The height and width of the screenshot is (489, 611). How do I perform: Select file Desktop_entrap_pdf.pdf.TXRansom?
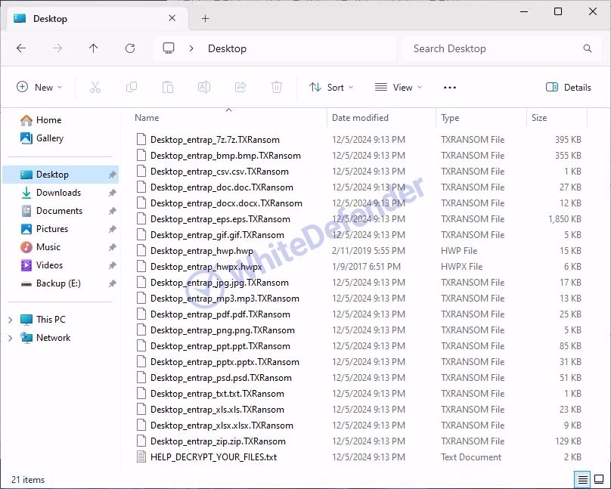pyautogui.click(x=220, y=314)
